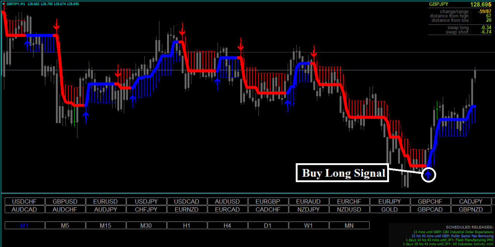Screen dimensions: 495x247
Task: Click the EURNZD symbol button
Action: click(187, 210)
